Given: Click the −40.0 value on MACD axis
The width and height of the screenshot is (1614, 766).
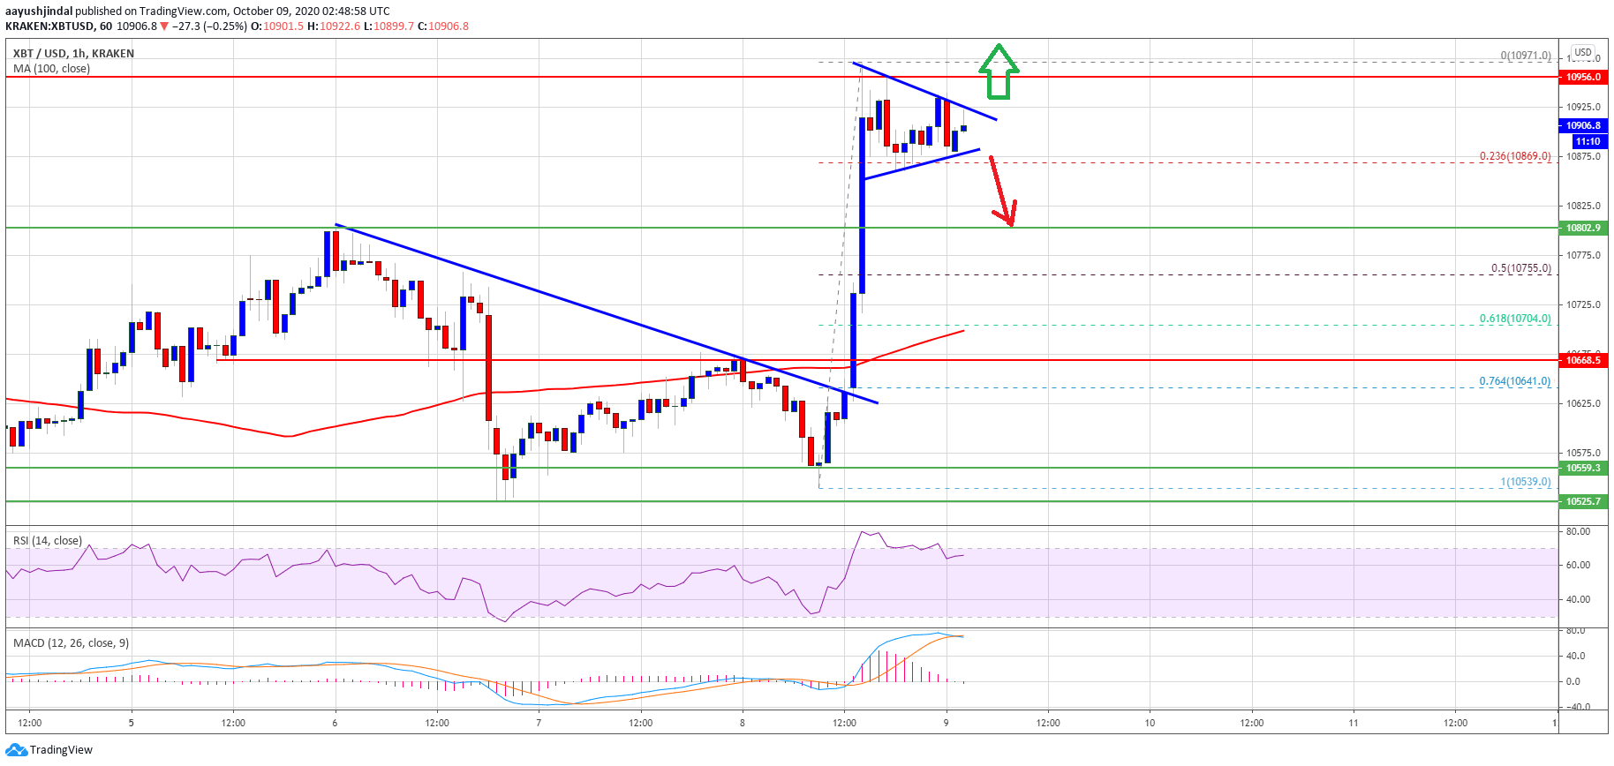Looking at the screenshot, I should point(1578,708).
